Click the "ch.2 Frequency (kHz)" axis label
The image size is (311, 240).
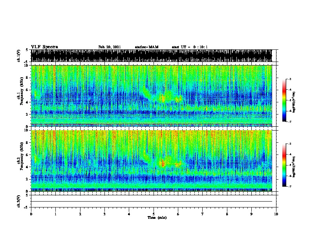click(20, 156)
